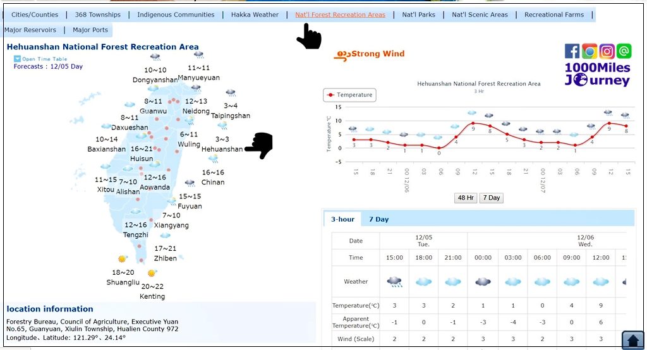This screenshot has width=647, height=350.
Task: Select Xiangyang on the map
Action: click(x=171, y=226)
